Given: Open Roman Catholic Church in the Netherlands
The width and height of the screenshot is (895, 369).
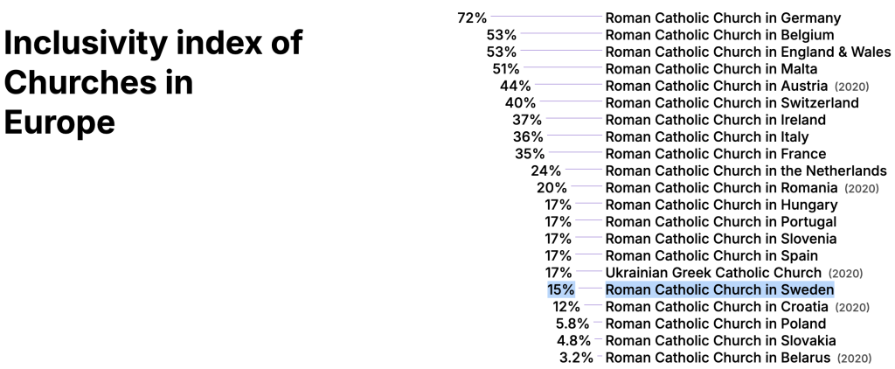Looking at the screenshot, I should [746, 171].
